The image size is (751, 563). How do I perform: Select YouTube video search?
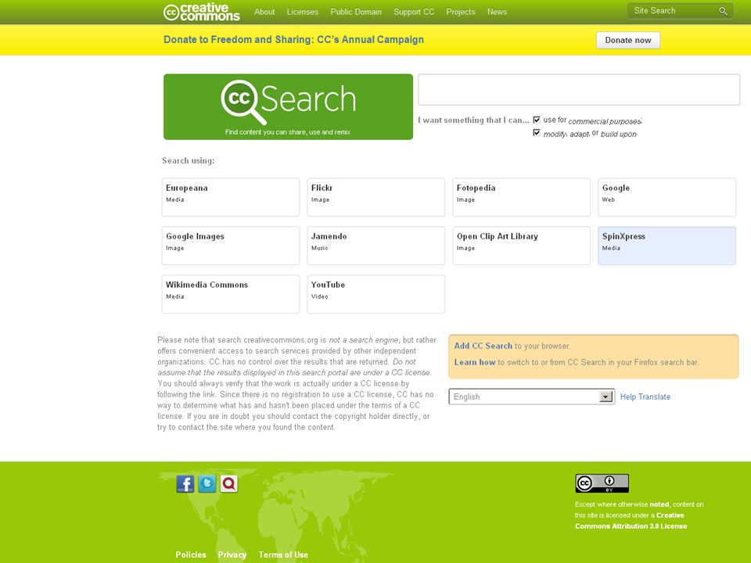point(376,294)
